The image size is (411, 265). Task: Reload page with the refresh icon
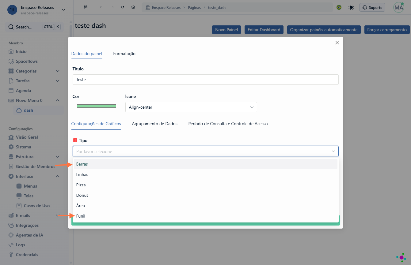pos(123,7)
